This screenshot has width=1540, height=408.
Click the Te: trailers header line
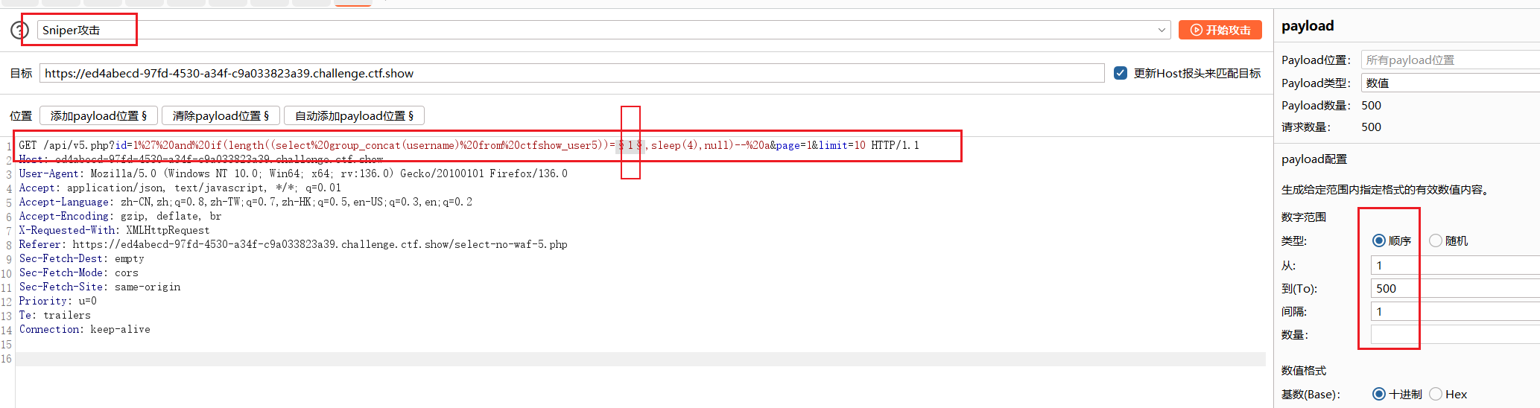54,315
